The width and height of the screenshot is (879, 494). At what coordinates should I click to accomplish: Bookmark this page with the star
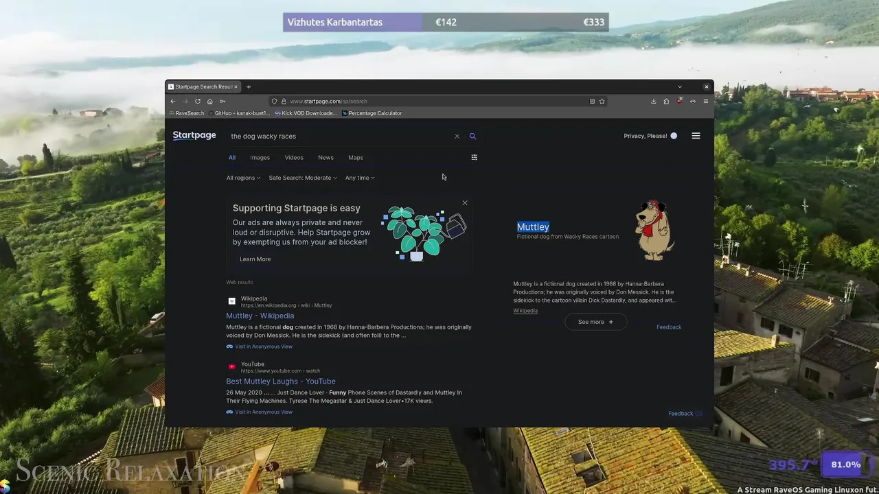tap(602, 101)
